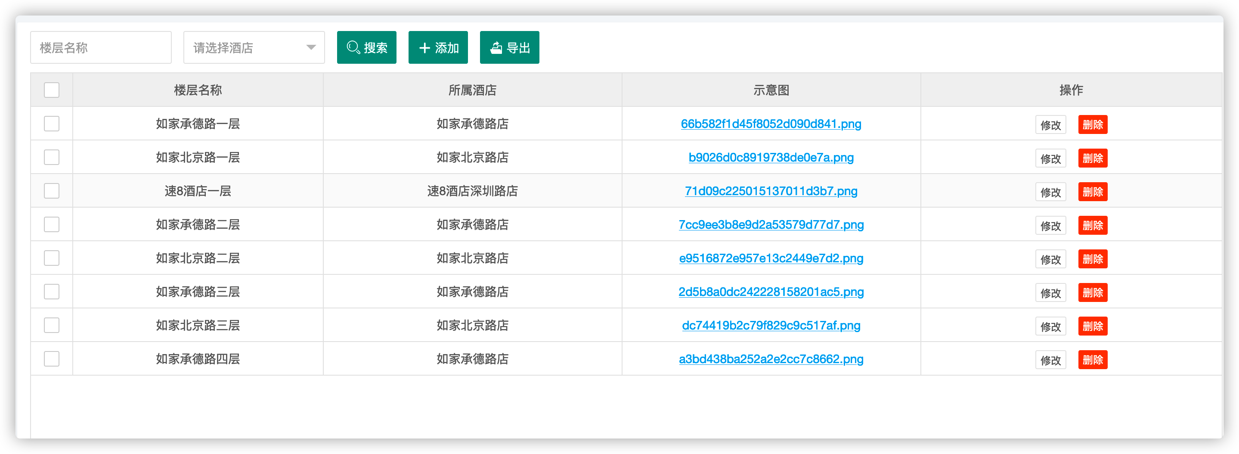Select the cell 速8酒店深圳路店
Screen dimensions: 1239x454
coord(472,191)
